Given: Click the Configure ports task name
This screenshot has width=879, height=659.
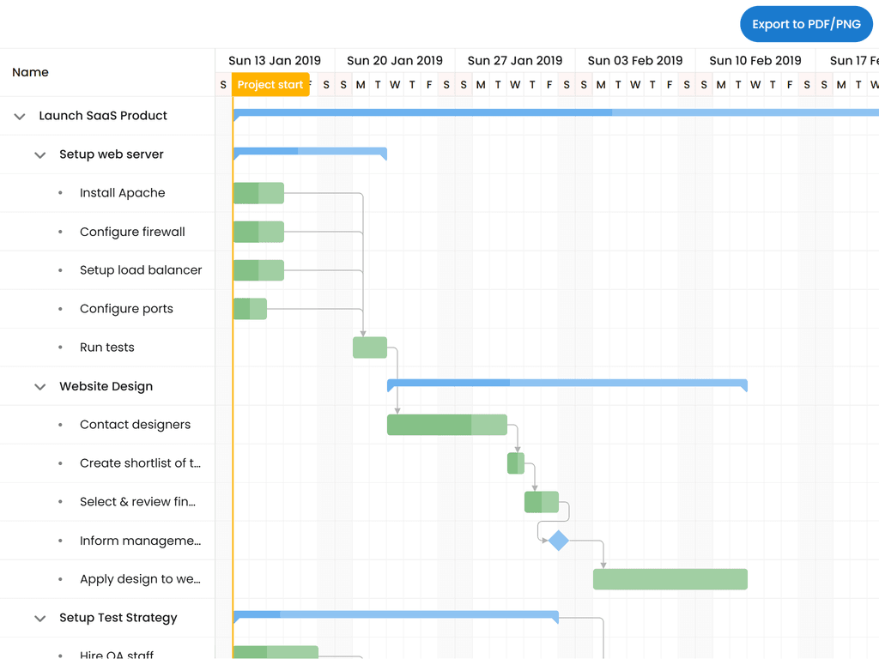Looking at the screenshot, I should coord(126,309).
